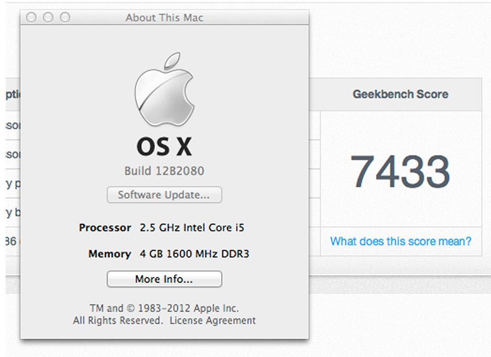
Task: Click the bold Processor label
Action: coord(105,228)
